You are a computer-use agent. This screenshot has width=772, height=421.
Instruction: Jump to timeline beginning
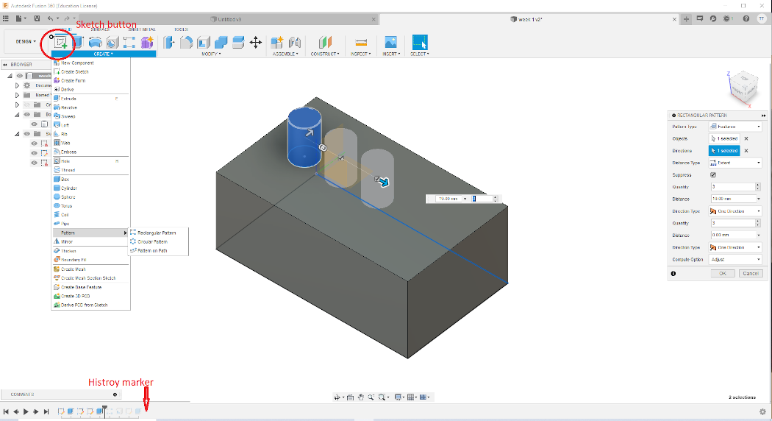pyautogui.click(x=6, y=411)
